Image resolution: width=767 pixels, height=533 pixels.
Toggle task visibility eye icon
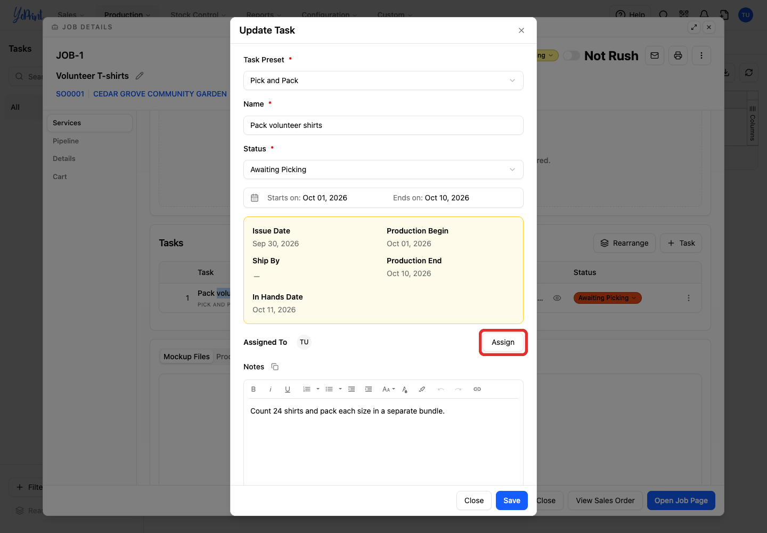pos(557,298)
